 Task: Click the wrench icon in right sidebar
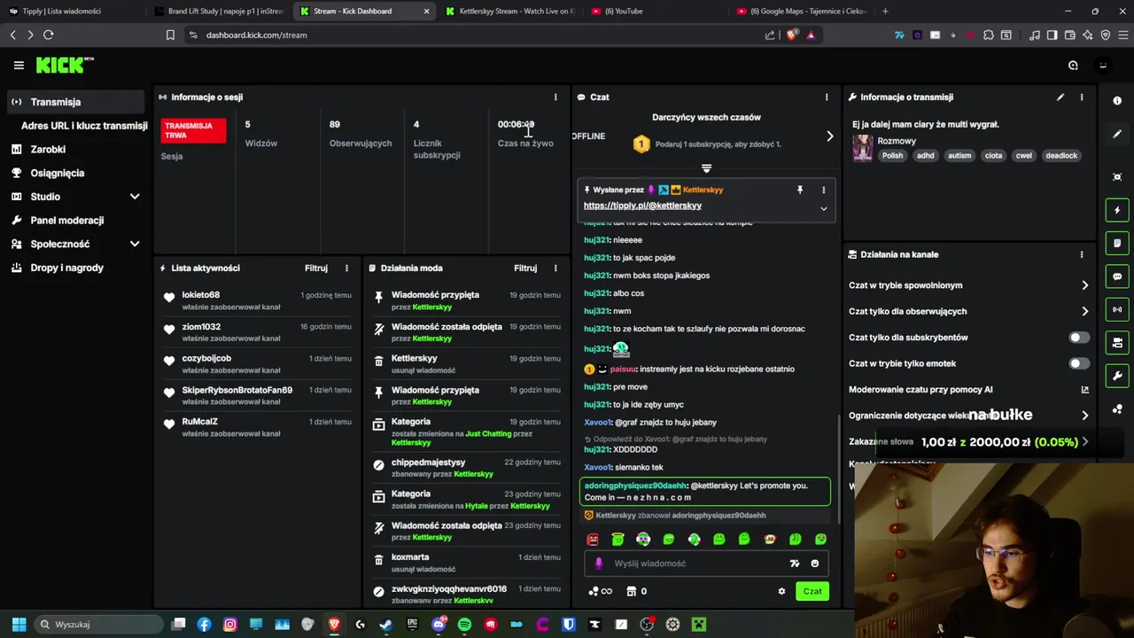pos(1117,376)
